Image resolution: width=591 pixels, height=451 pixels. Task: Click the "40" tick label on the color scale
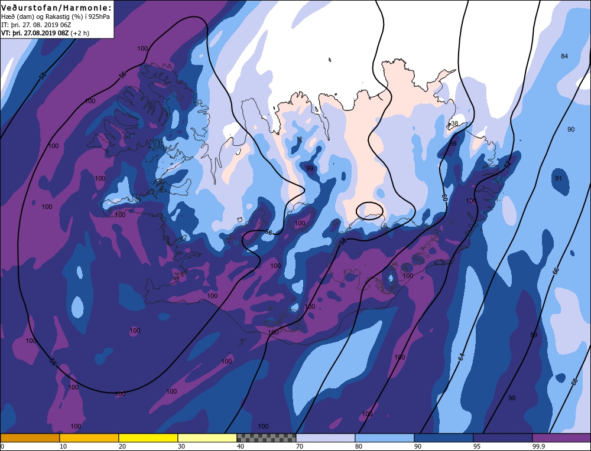point(240,446)
